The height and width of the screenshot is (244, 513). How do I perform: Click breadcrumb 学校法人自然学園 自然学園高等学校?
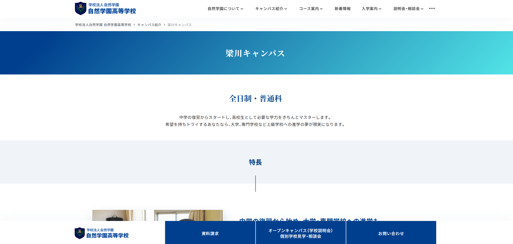tap(103, 25)
